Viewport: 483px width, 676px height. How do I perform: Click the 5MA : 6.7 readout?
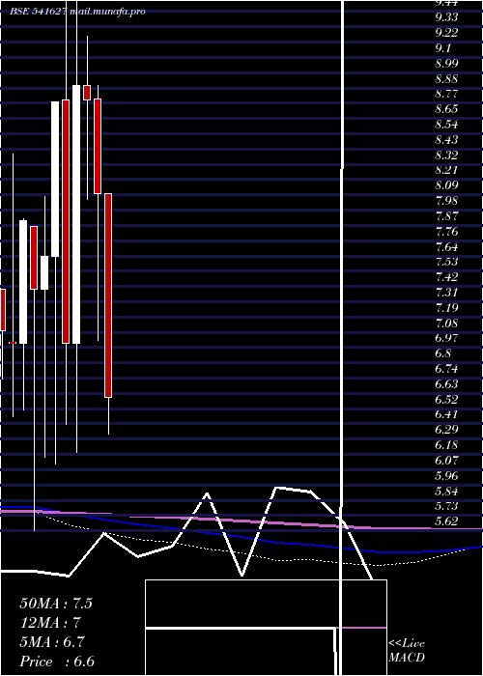[x=52, y=642]
